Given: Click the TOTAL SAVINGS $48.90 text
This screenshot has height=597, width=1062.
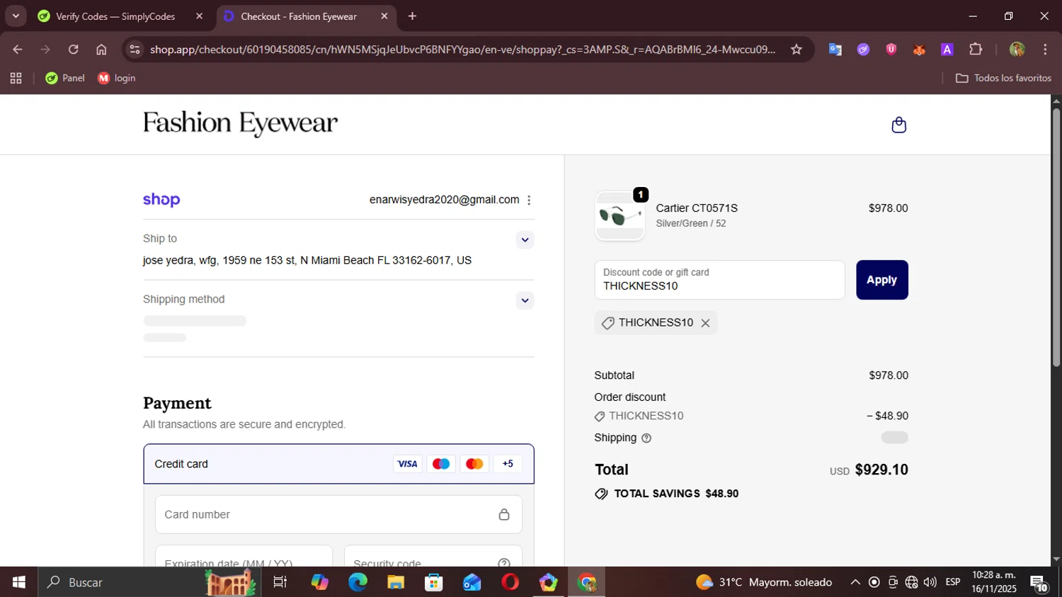Looking at the screenshot, I should coord(676,494).
